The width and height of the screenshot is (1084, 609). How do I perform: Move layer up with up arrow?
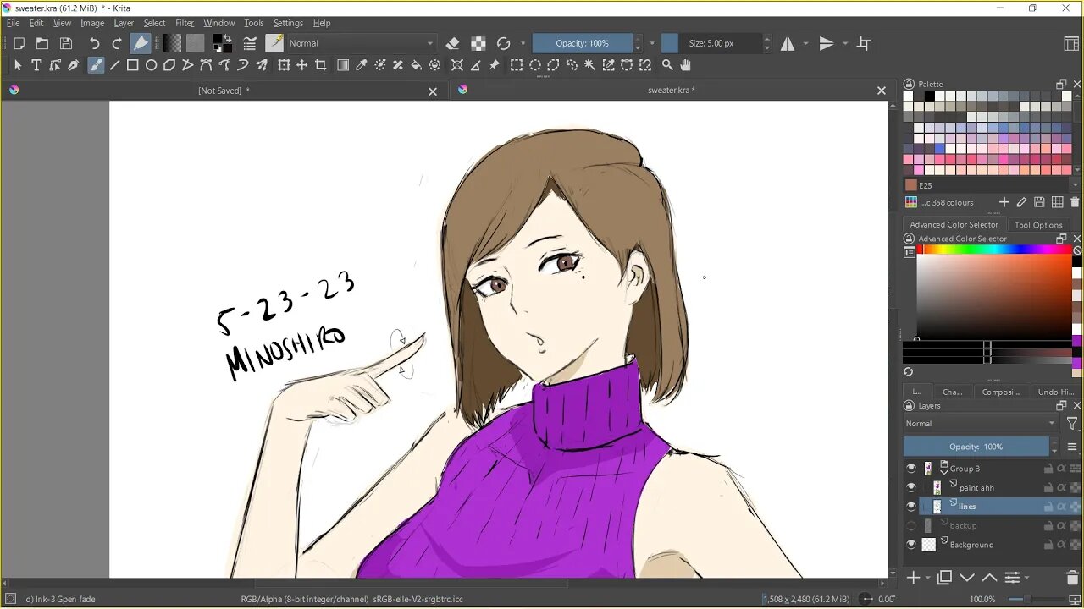pyautogui.click(x=989, y=578)
